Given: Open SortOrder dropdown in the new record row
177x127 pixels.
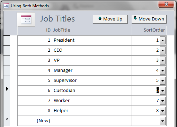Looking at the screenshot, I should pyautogui.click(x=162, y=121).
